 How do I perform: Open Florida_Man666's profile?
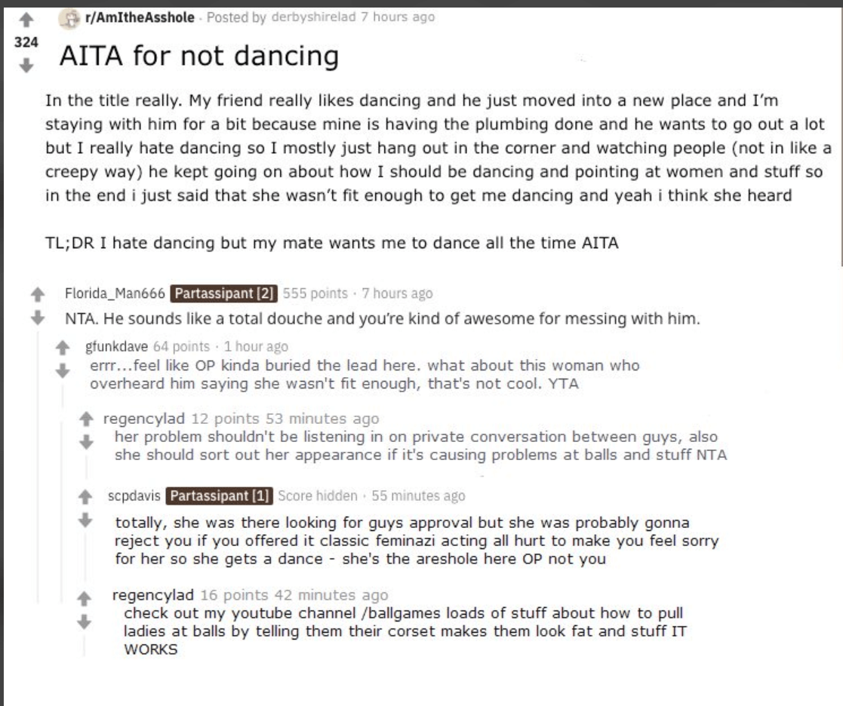(115, 293)
